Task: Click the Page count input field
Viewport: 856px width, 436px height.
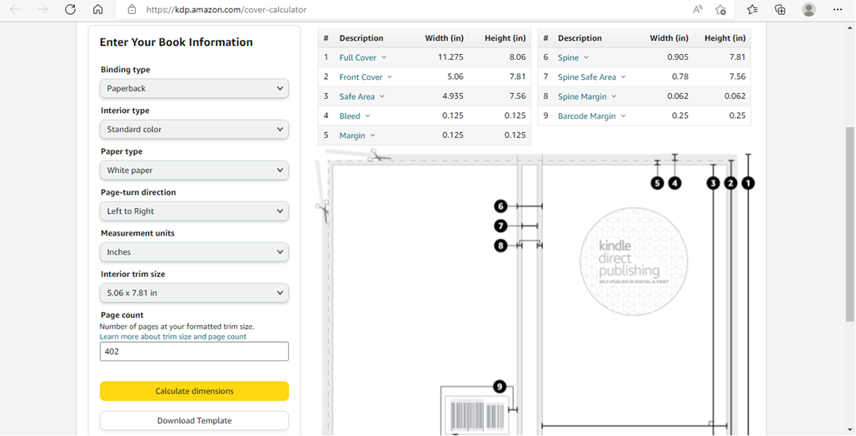Action: [x=194, y=351]
